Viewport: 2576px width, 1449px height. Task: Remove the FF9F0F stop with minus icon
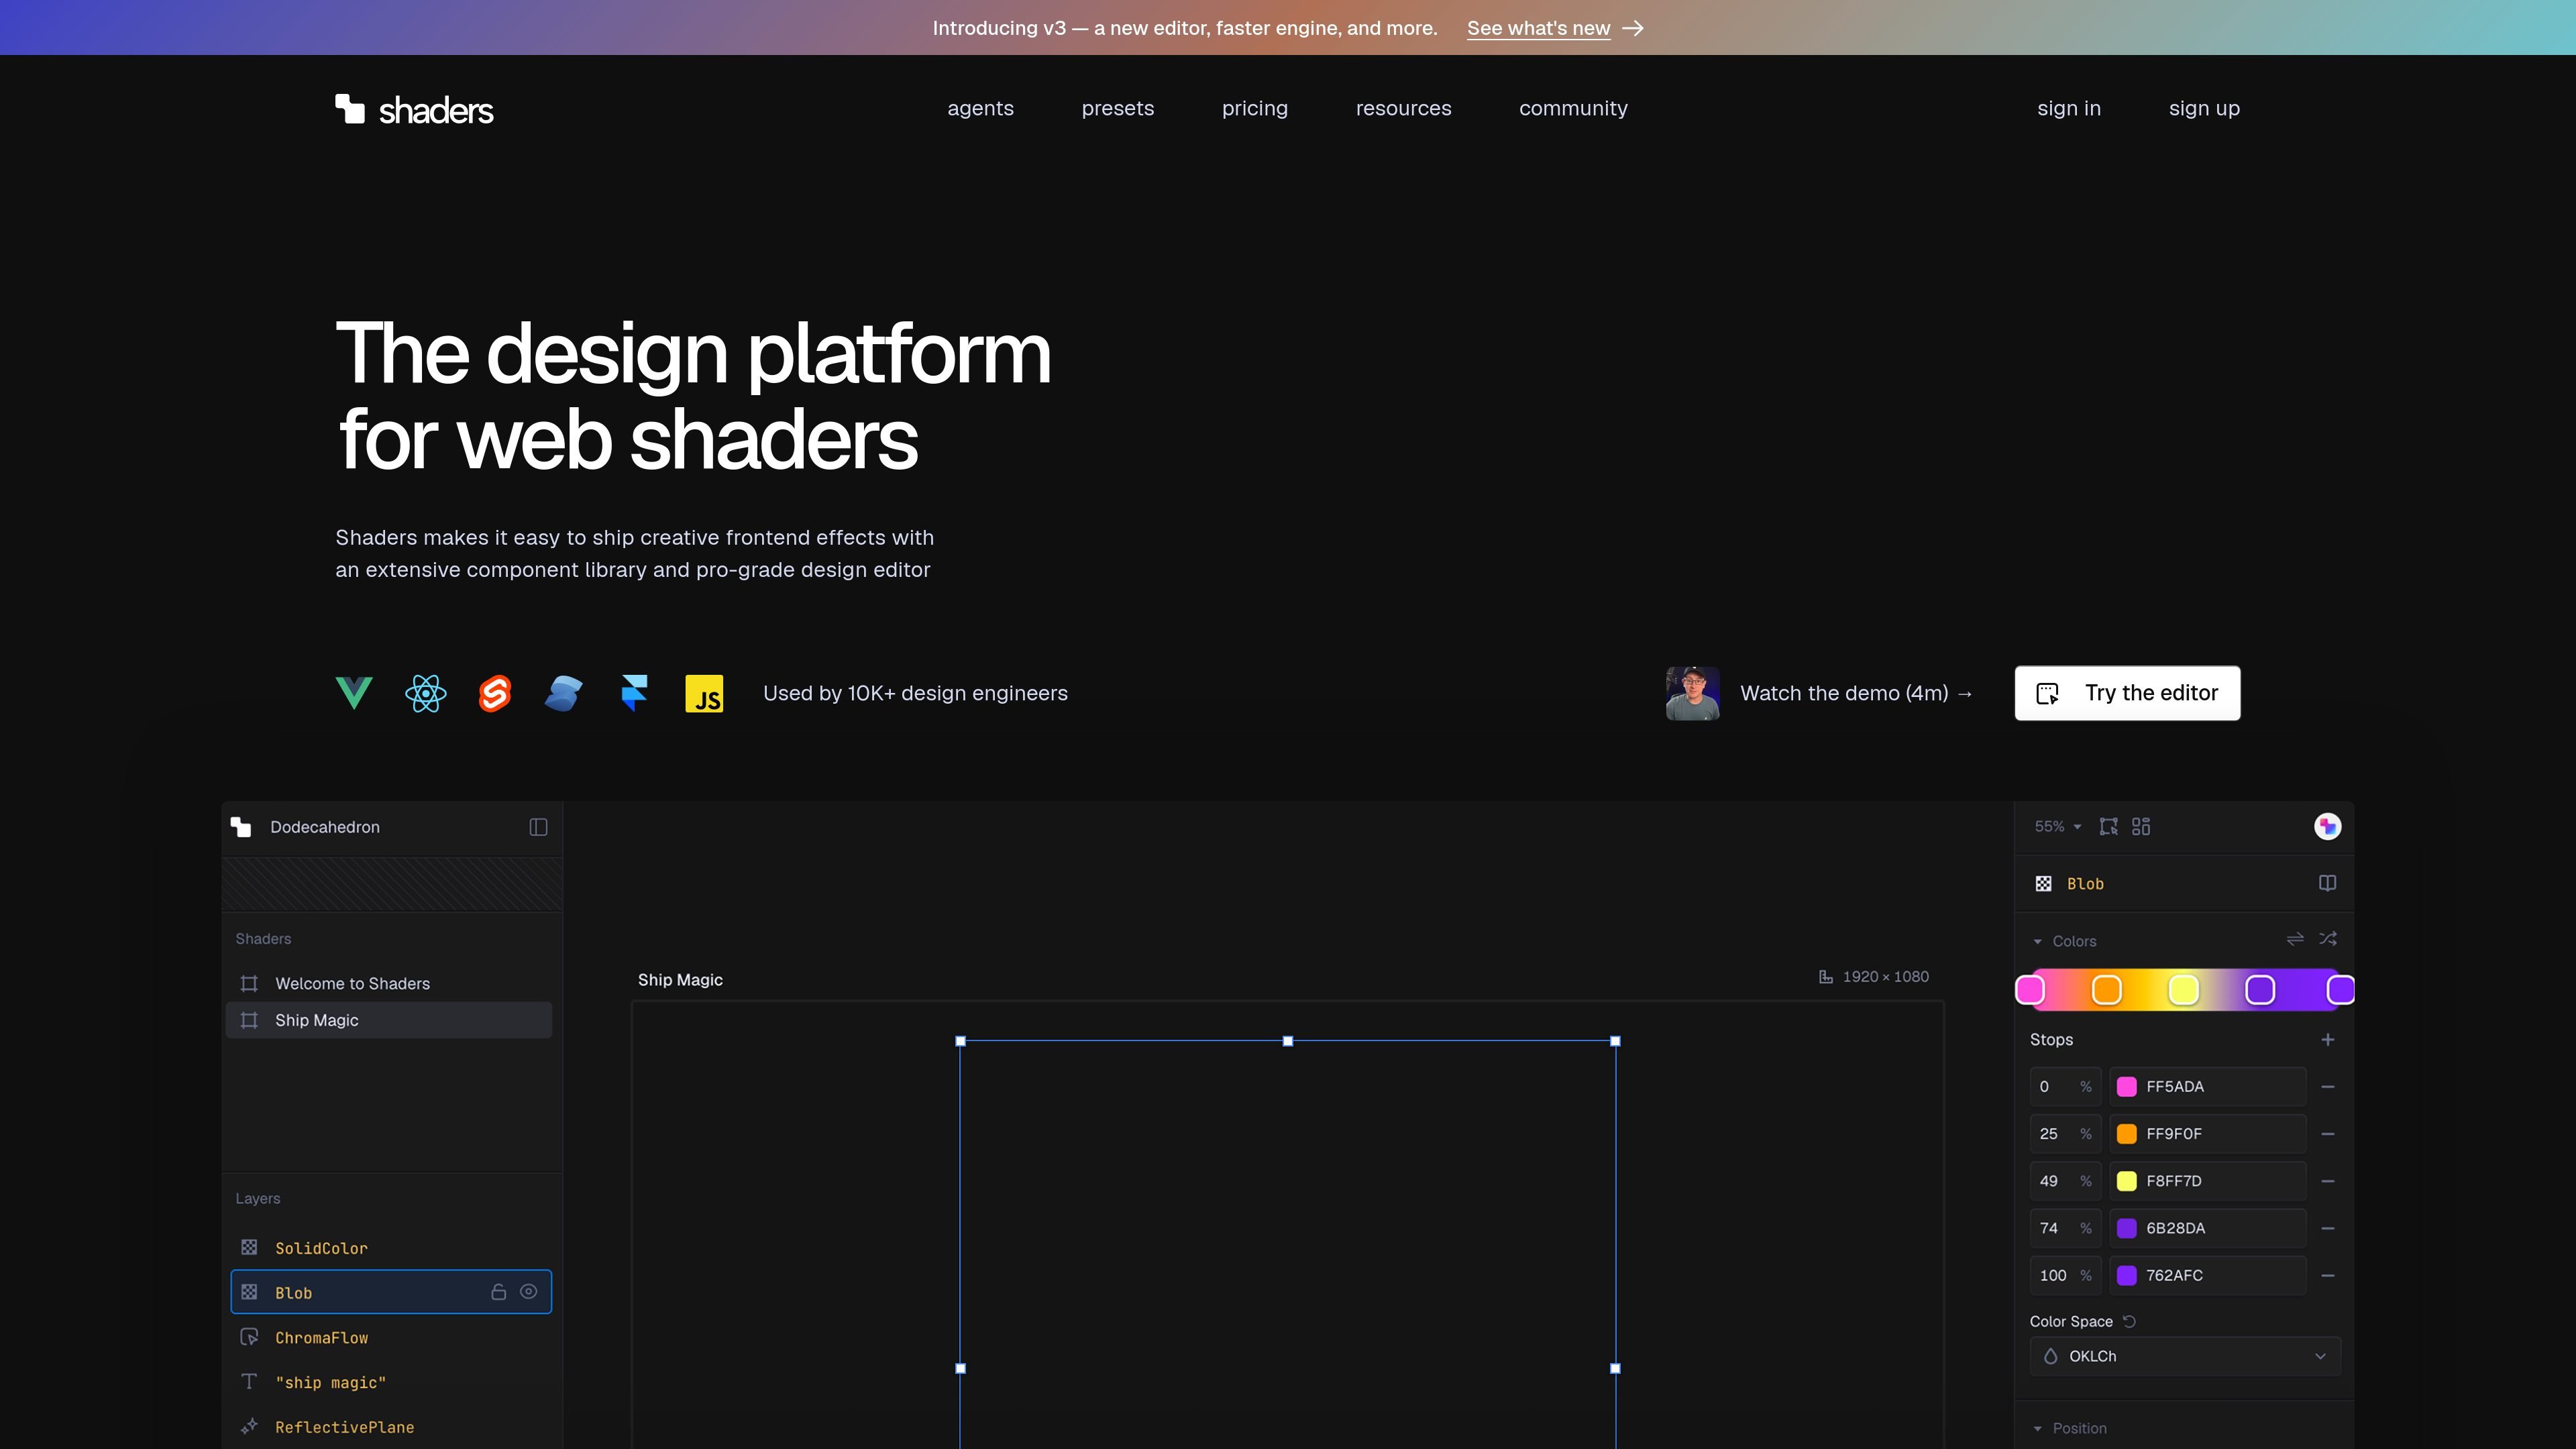[2328, 1134]
